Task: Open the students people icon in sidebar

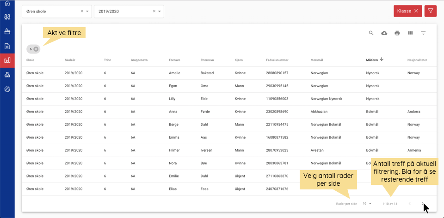Action: tap(7, 17)
